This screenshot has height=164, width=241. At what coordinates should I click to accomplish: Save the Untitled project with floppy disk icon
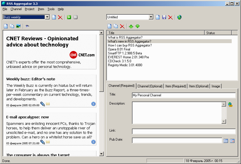(x=164, y=17)
